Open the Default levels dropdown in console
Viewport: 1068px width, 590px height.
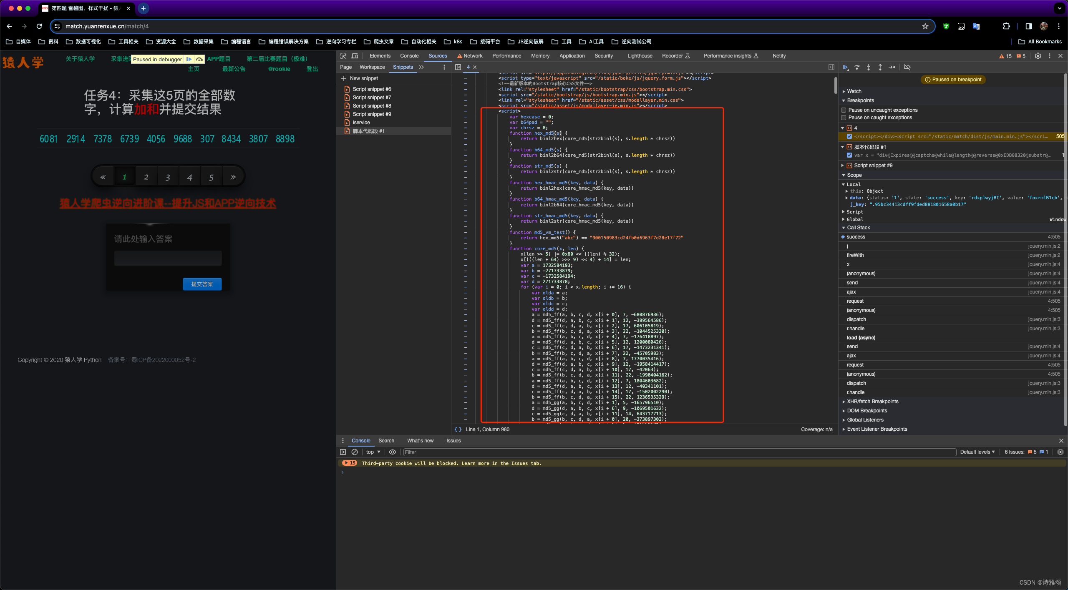[x=977, y=452]
